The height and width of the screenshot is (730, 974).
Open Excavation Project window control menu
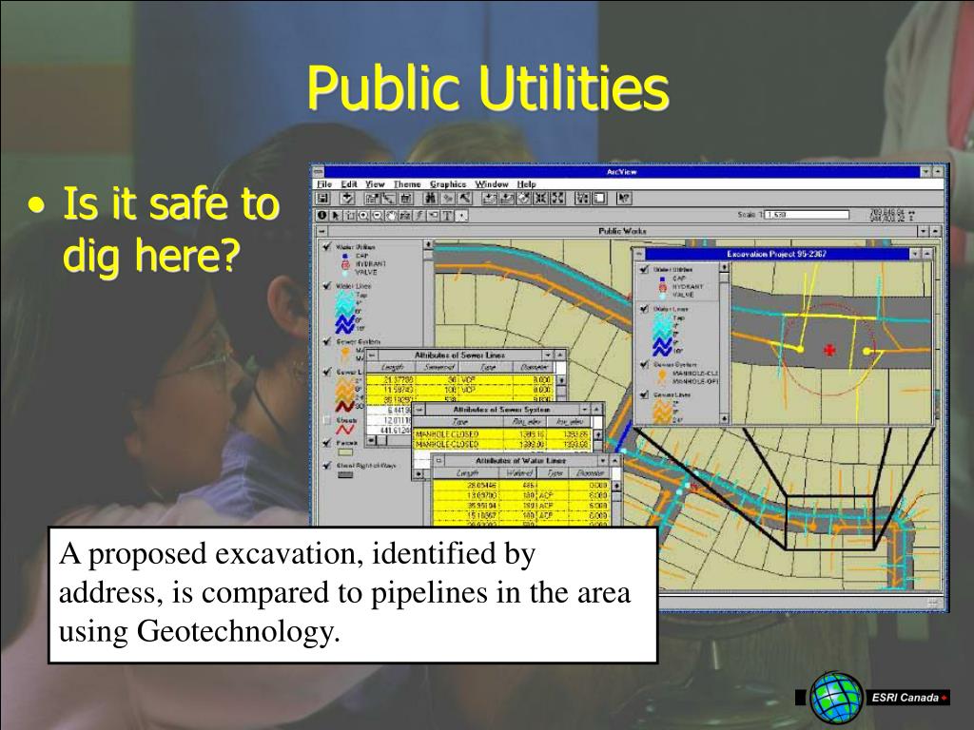point(639,254)
